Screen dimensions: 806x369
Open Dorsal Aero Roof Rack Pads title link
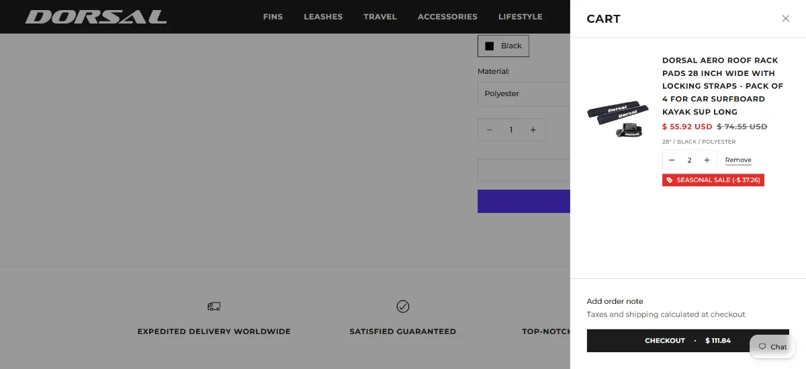coord(723,86)
